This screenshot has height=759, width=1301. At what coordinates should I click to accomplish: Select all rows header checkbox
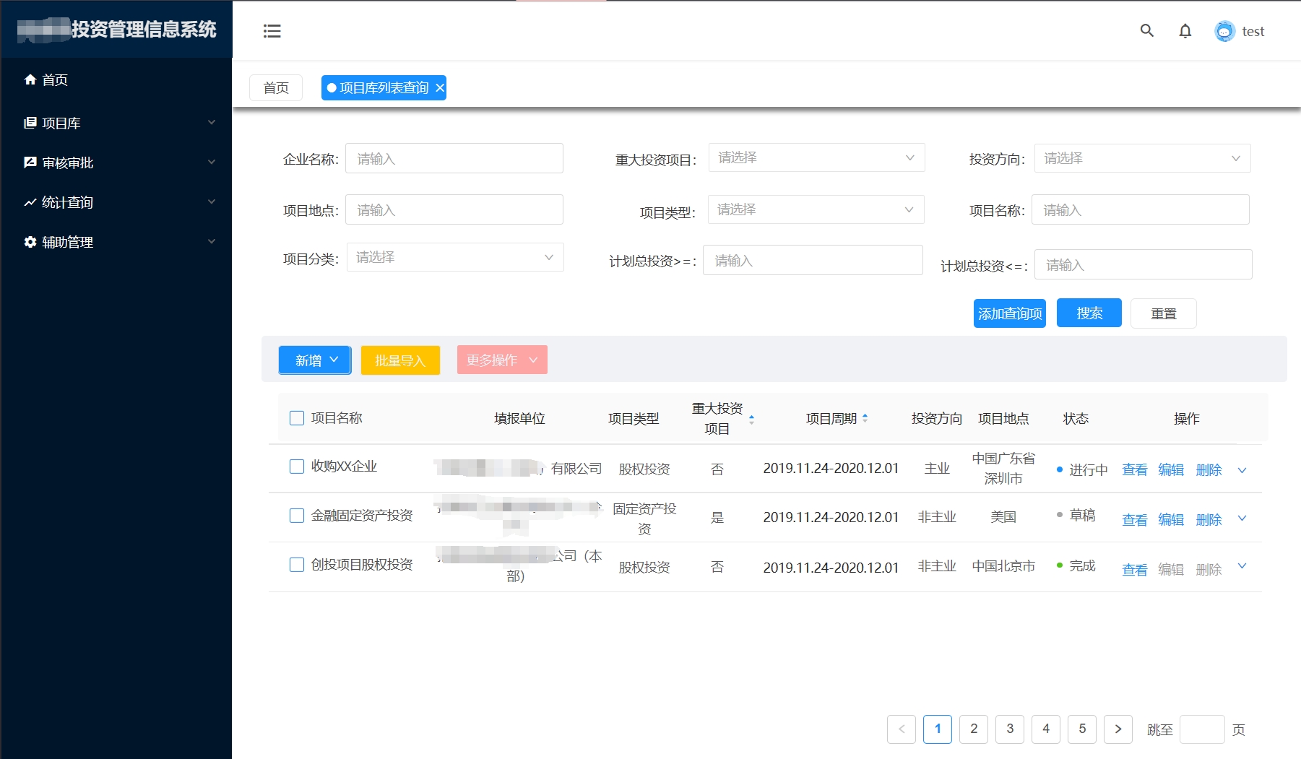point(297,418)
